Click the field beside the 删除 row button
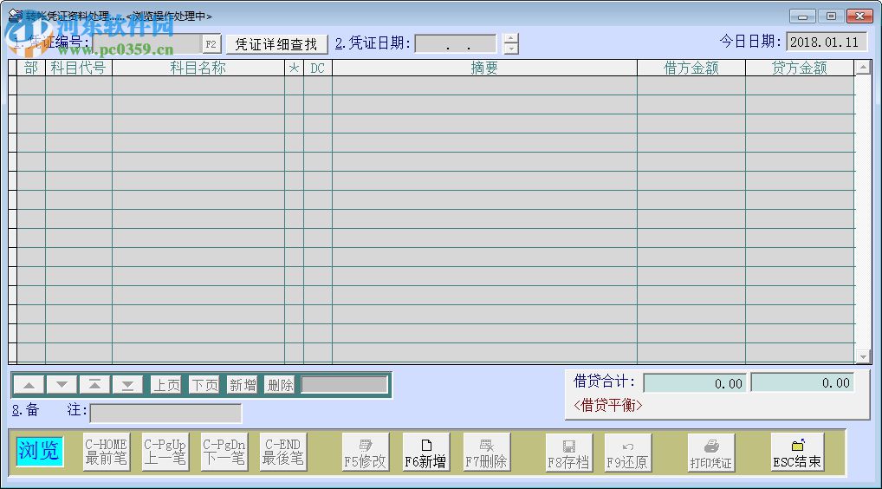The height and width of the screenshot is (489, 882). tap(345, 385)
